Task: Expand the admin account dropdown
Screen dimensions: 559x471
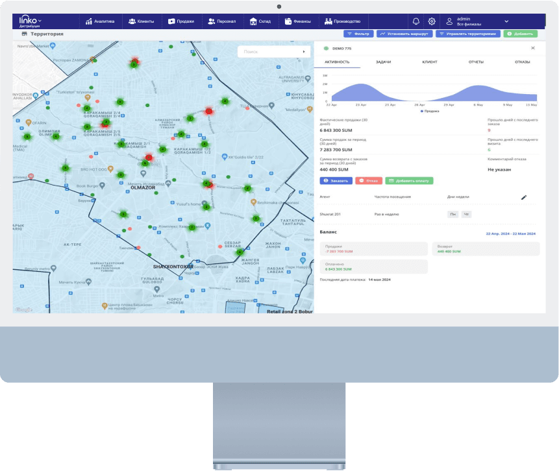Action: (x=506, y=21)
